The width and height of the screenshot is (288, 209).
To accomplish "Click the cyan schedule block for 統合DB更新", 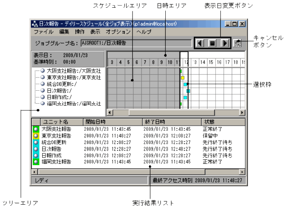I will tap(186, 84).
